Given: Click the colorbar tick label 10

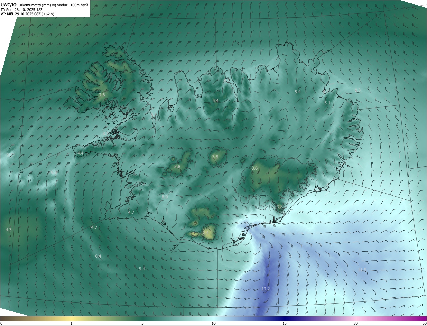Looking at the screenshot, I should 213,323.
